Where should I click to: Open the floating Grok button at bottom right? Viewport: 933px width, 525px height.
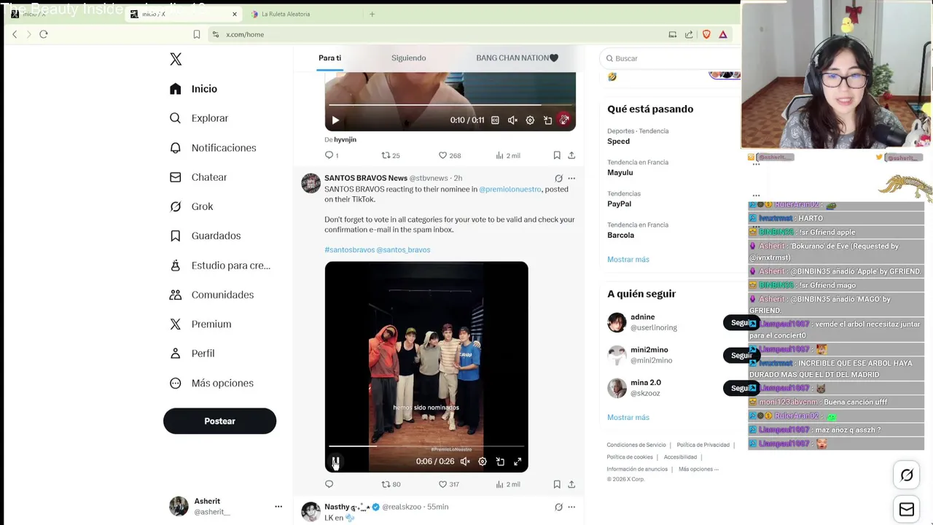click(907, 475)
